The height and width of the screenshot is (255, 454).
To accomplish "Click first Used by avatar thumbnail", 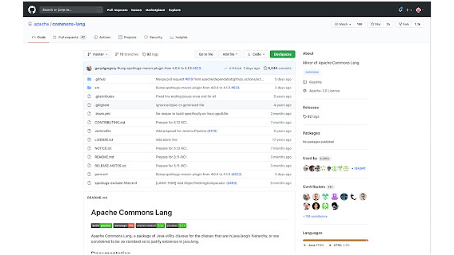I will tap(306, 168).
